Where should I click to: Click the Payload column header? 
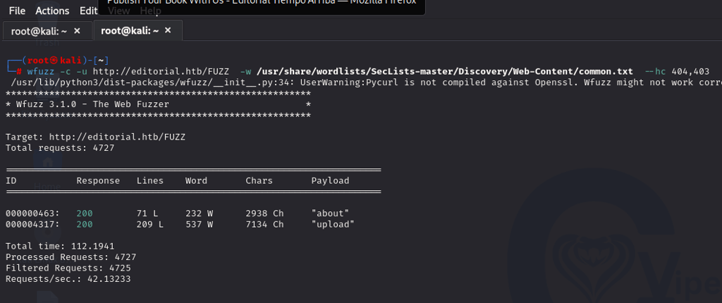pos(330,180)
